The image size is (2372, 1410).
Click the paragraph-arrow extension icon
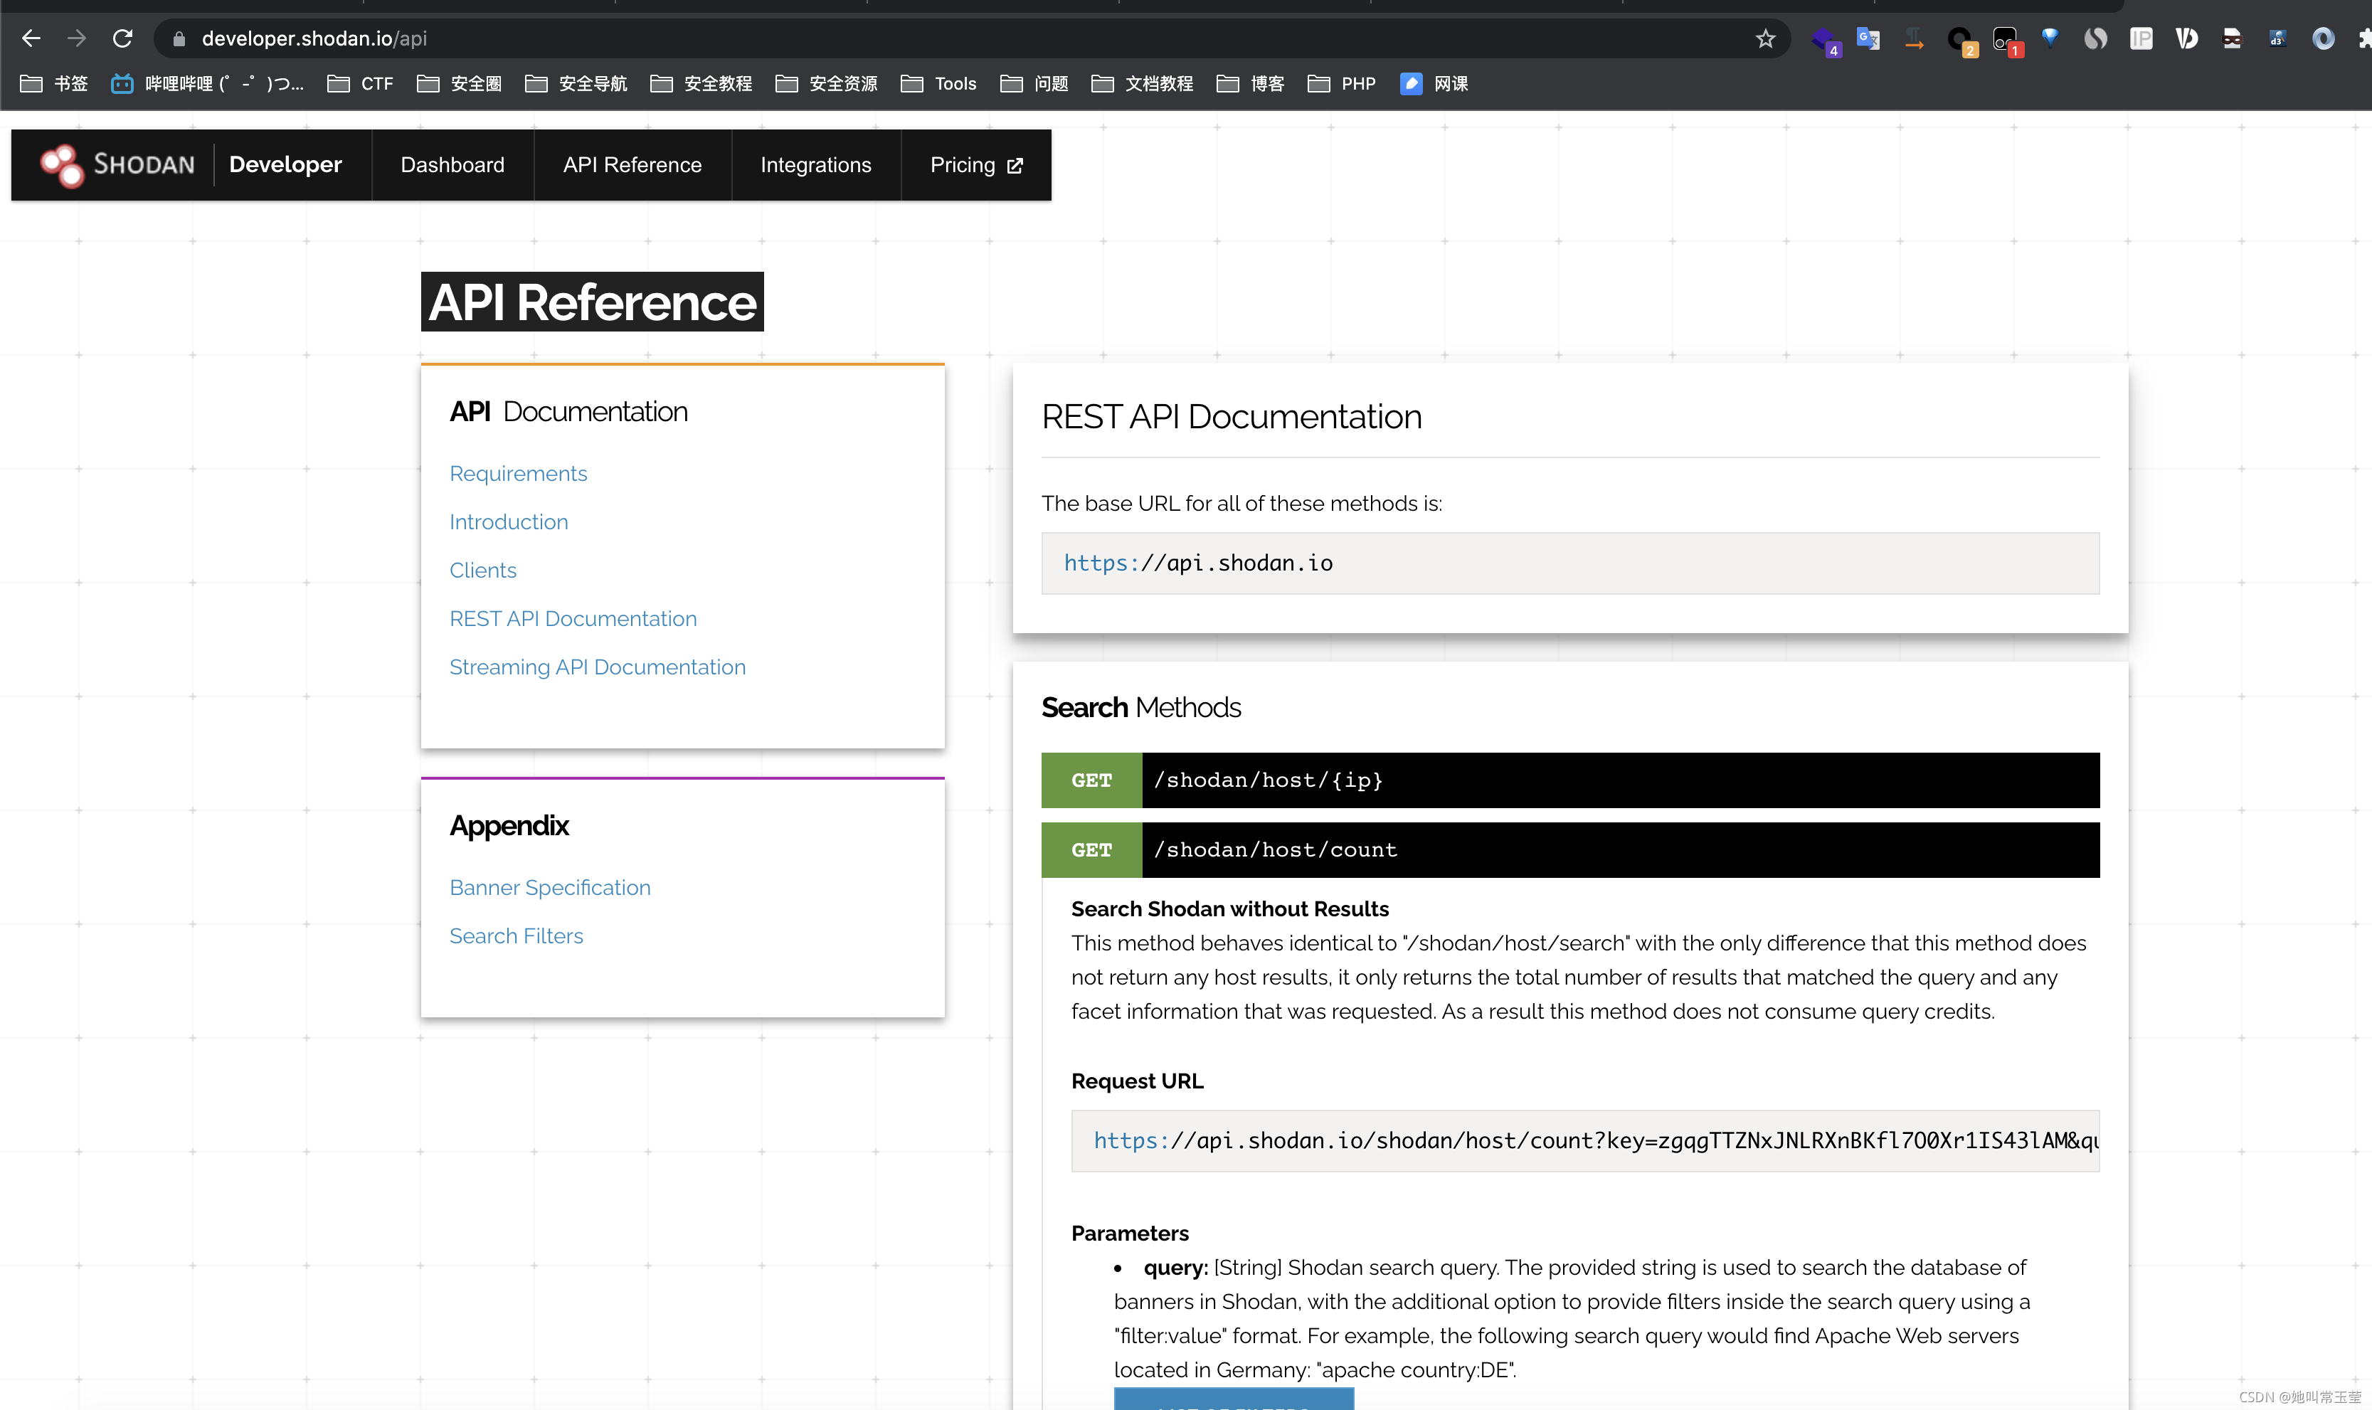pos(1914,39)
